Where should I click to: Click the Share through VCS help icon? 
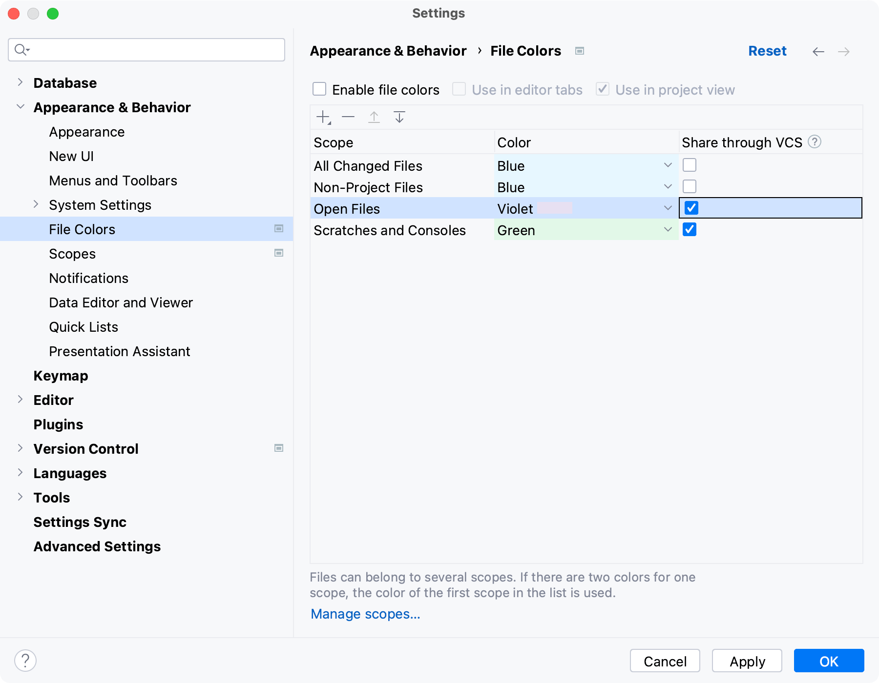pyautogui.click(x=815, y=142)
